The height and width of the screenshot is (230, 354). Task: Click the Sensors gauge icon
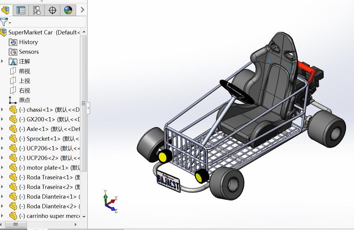coord(12,52)
